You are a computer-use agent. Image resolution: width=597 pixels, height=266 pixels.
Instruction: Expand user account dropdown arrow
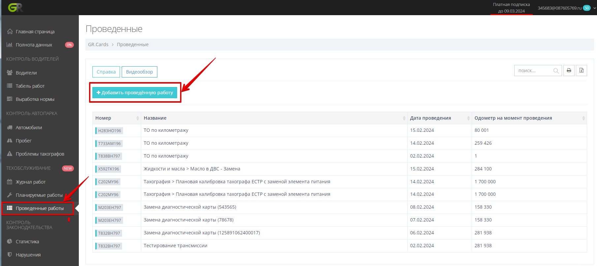pyautogui.click(x=594, y=8)
